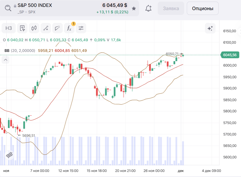Open the chart template note icon
Image resolution: width=241 pixels, height=177 pixels.
coord(22,28)
